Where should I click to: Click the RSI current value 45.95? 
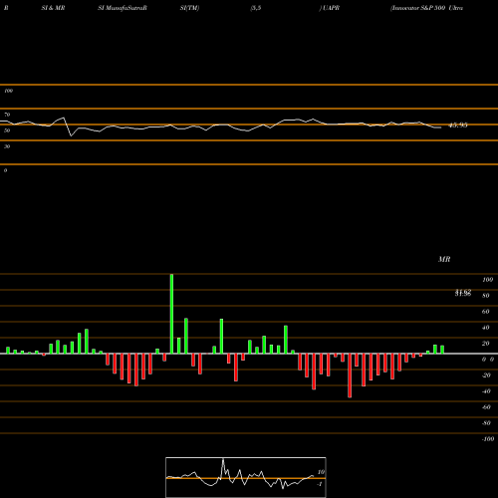coord(458,125)
